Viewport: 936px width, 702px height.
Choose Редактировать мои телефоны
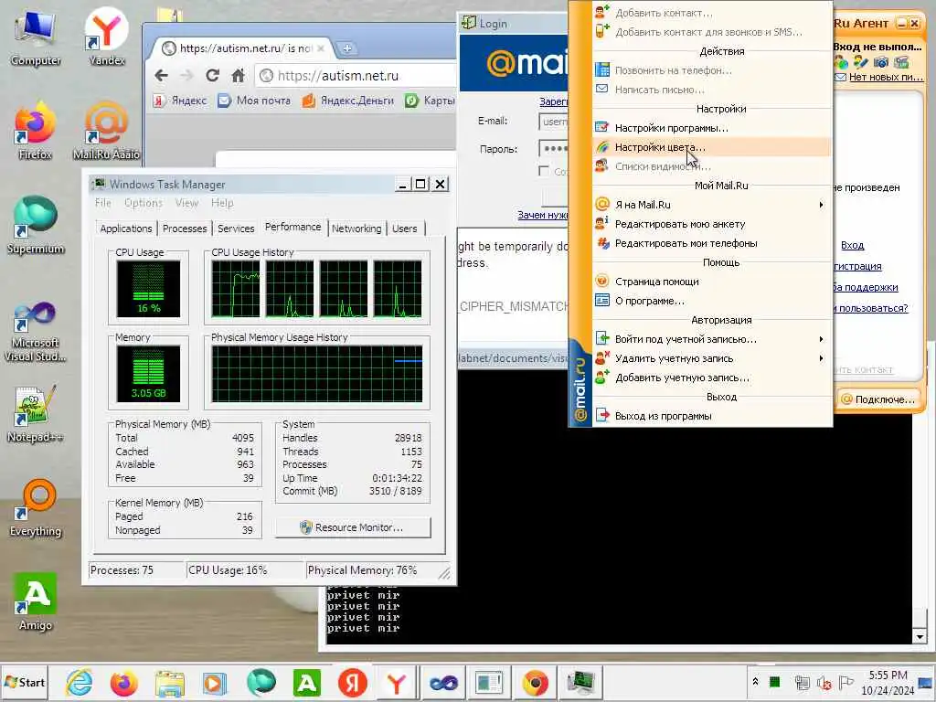click(711, 243)
